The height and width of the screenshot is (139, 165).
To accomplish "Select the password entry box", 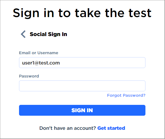I will pos(82,86).
